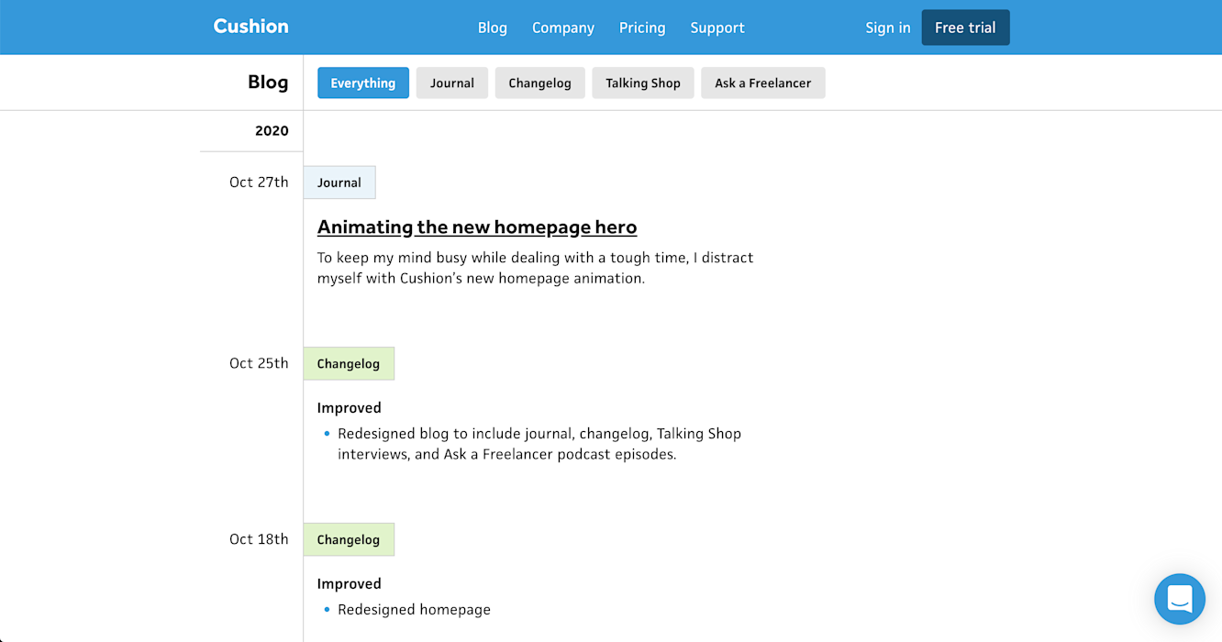Screen dimensions: 1222x642
Task: Filter posts by Changelog
Action: click(539, 83)
